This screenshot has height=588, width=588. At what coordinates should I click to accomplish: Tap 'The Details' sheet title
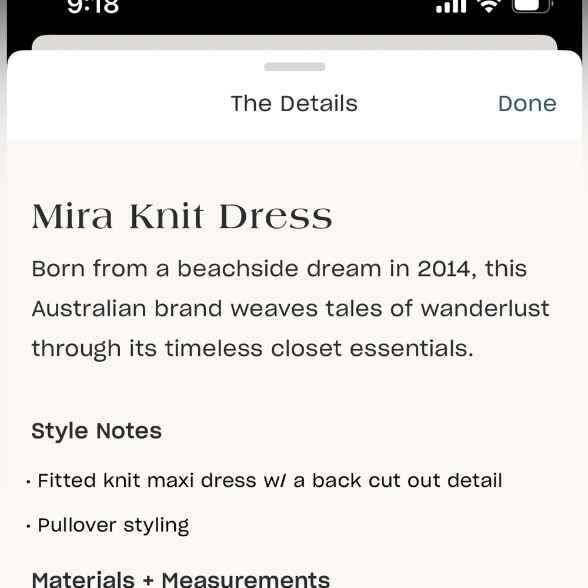294,103
